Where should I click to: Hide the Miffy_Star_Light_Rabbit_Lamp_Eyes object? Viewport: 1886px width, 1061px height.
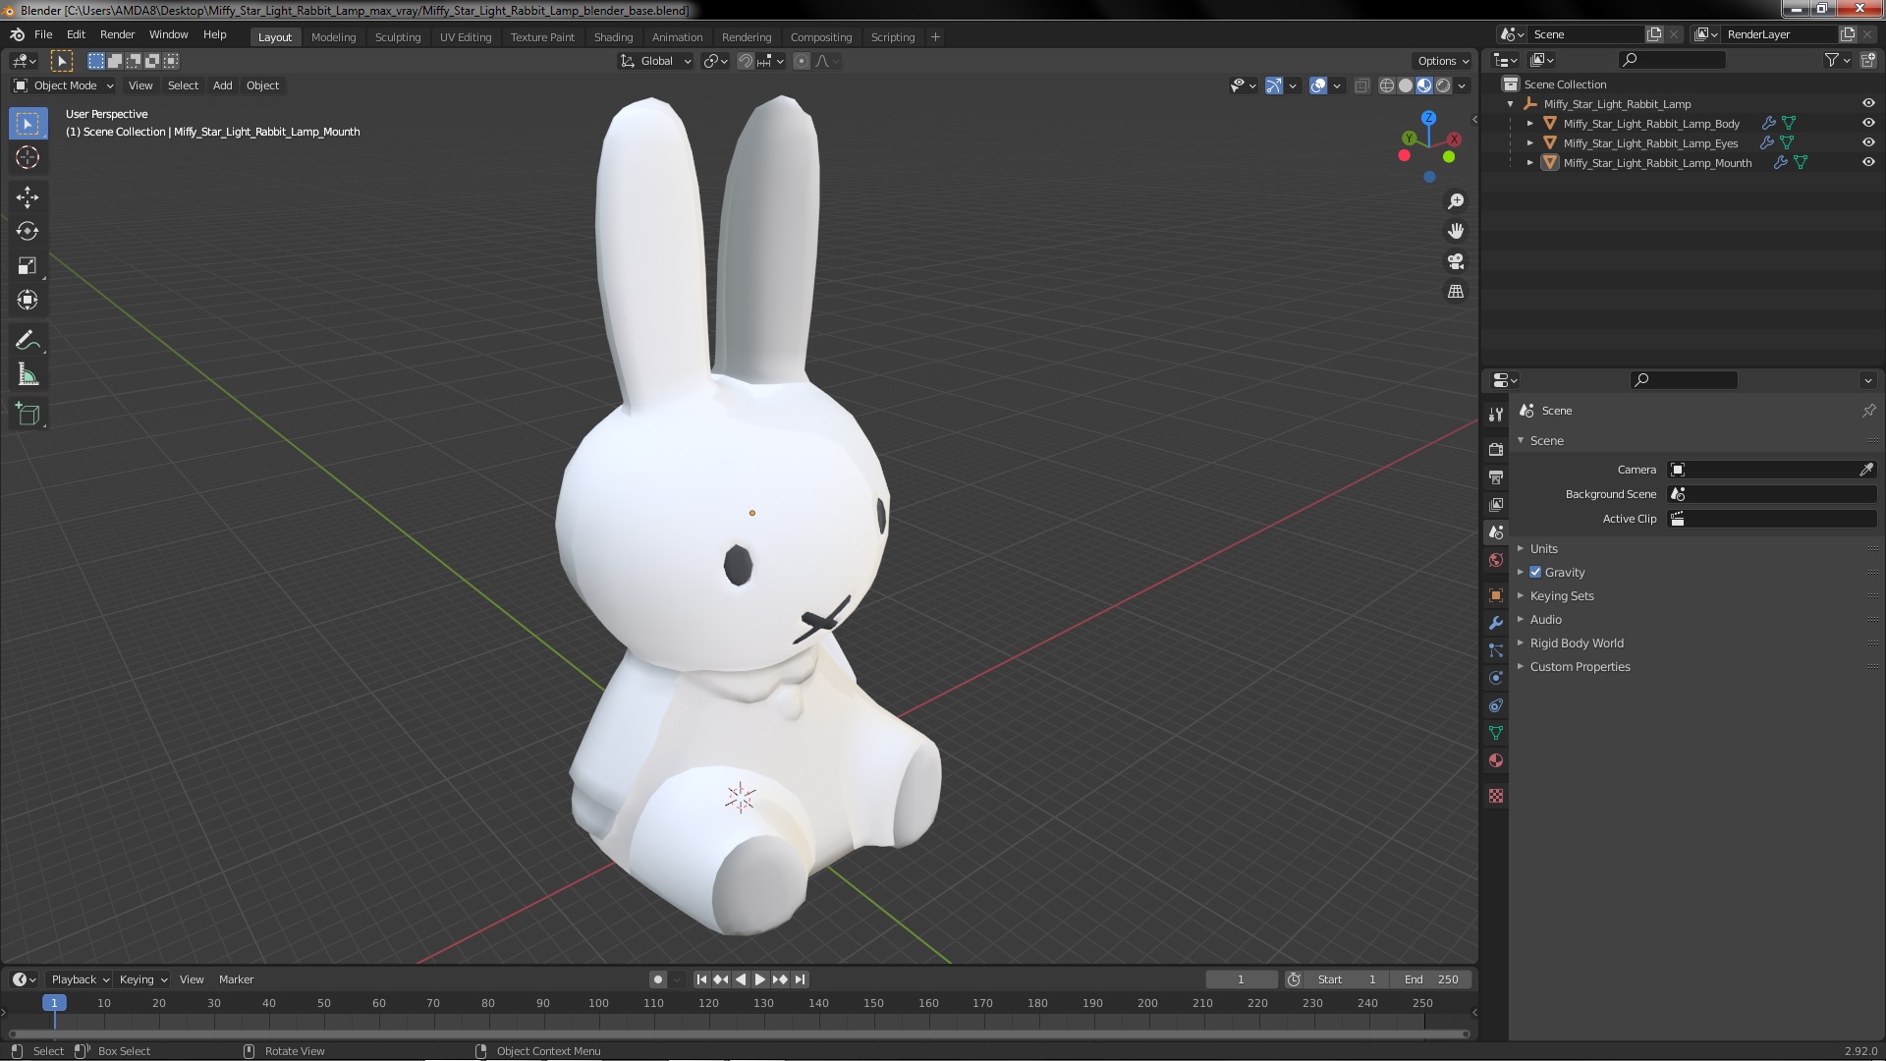pyautogui.click(x=1868, y=143)
